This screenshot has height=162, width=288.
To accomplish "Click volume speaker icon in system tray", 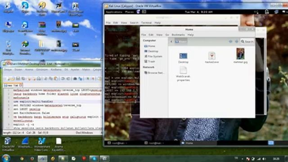I will (264, 159).
